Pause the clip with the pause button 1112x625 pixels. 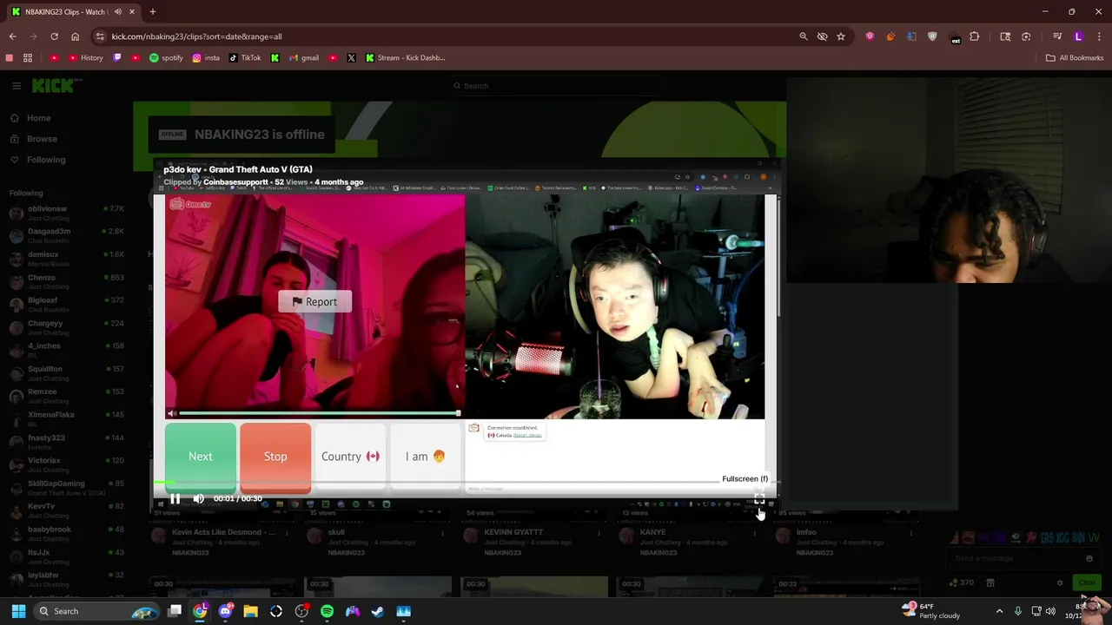click(175, 499)
